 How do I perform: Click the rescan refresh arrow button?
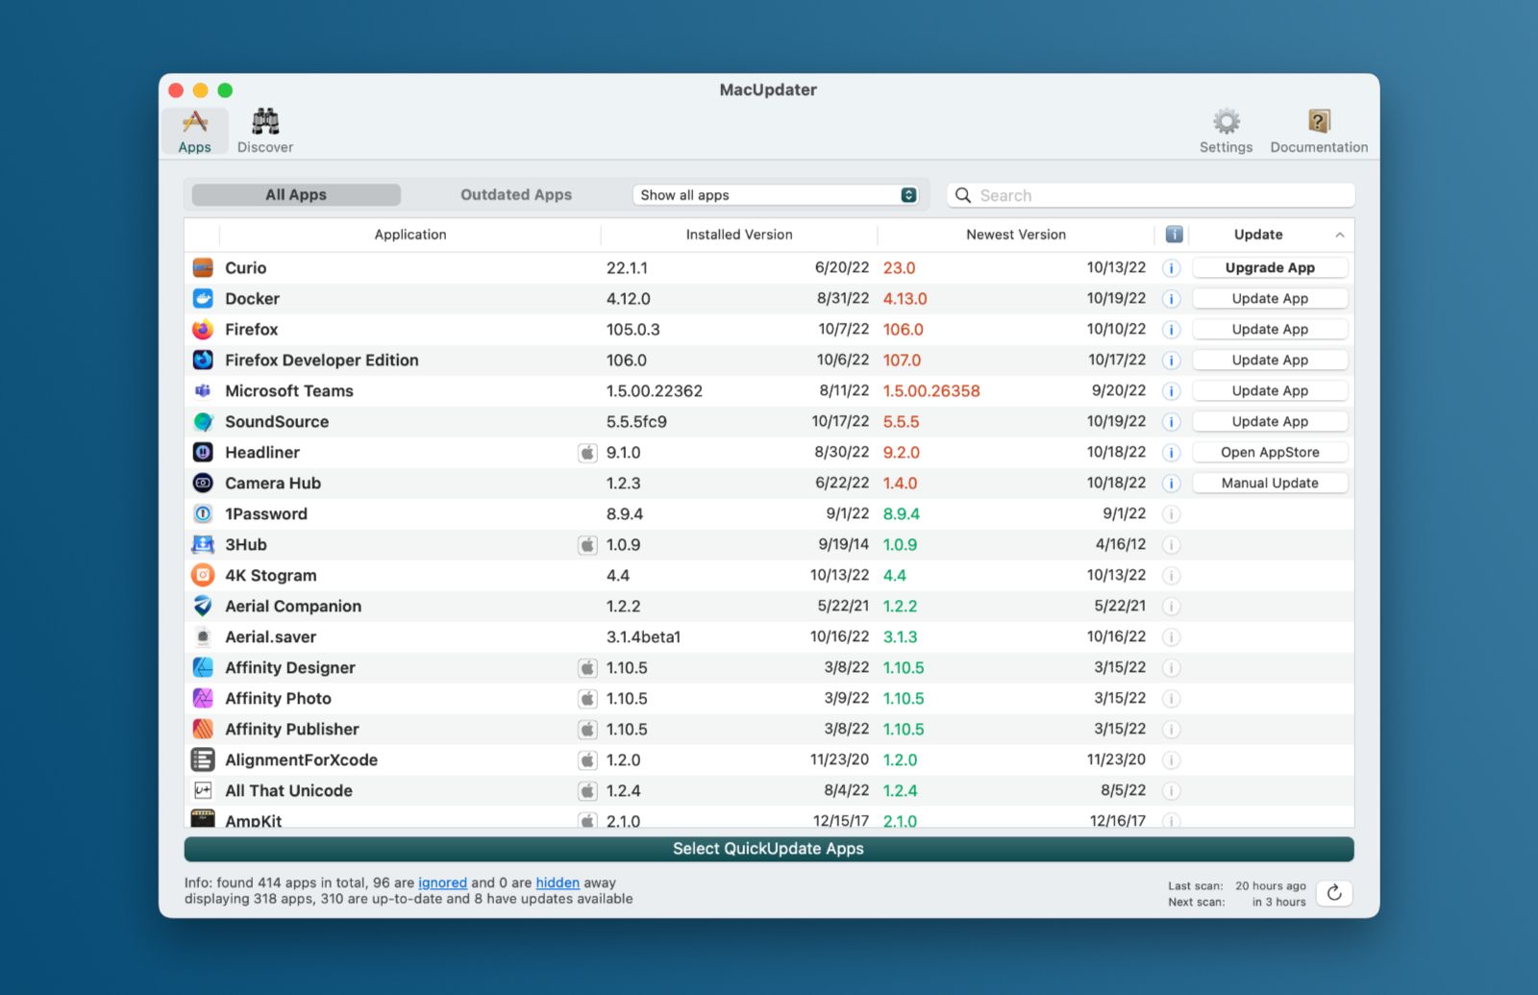pyautogui.click(x=1334, y=893)
